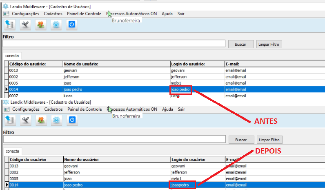Click snowflake gear icon in upper window toolbar

point(56,24)
